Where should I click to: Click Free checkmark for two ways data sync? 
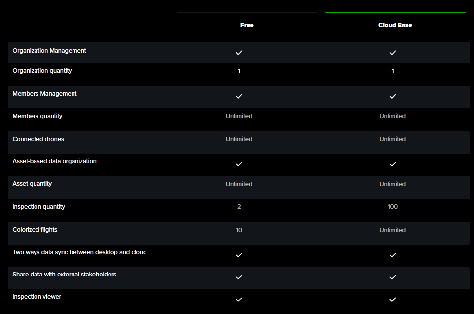239,255
